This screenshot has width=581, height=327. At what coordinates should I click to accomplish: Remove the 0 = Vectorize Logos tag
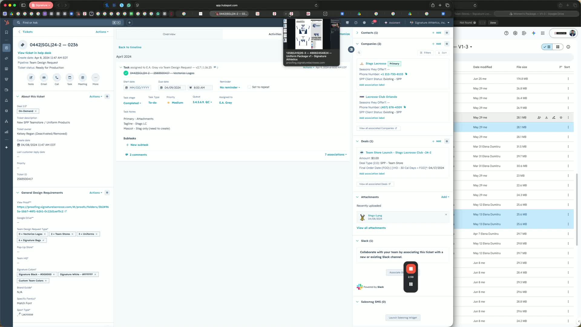coord(45,234)
